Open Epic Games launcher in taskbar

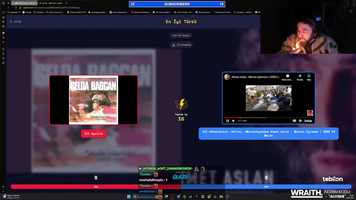pyautogui.click(x=197, y=197)
